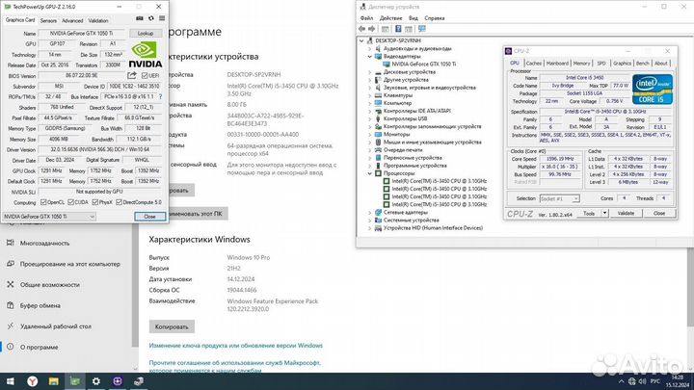The width and height of the screenshot is (694, 390).
Task: Click the taskbar clock showing 15.12.2024
Action: [x=678, y=381]
